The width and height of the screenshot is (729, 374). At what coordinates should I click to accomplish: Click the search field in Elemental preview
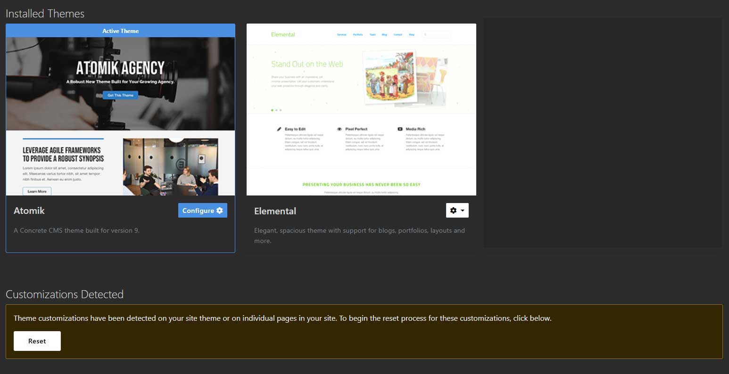coord(436,34)
